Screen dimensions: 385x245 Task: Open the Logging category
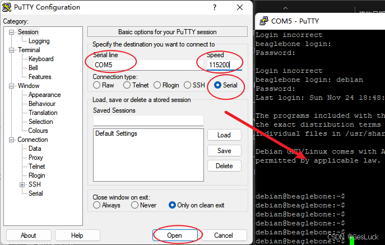point(39,41)
